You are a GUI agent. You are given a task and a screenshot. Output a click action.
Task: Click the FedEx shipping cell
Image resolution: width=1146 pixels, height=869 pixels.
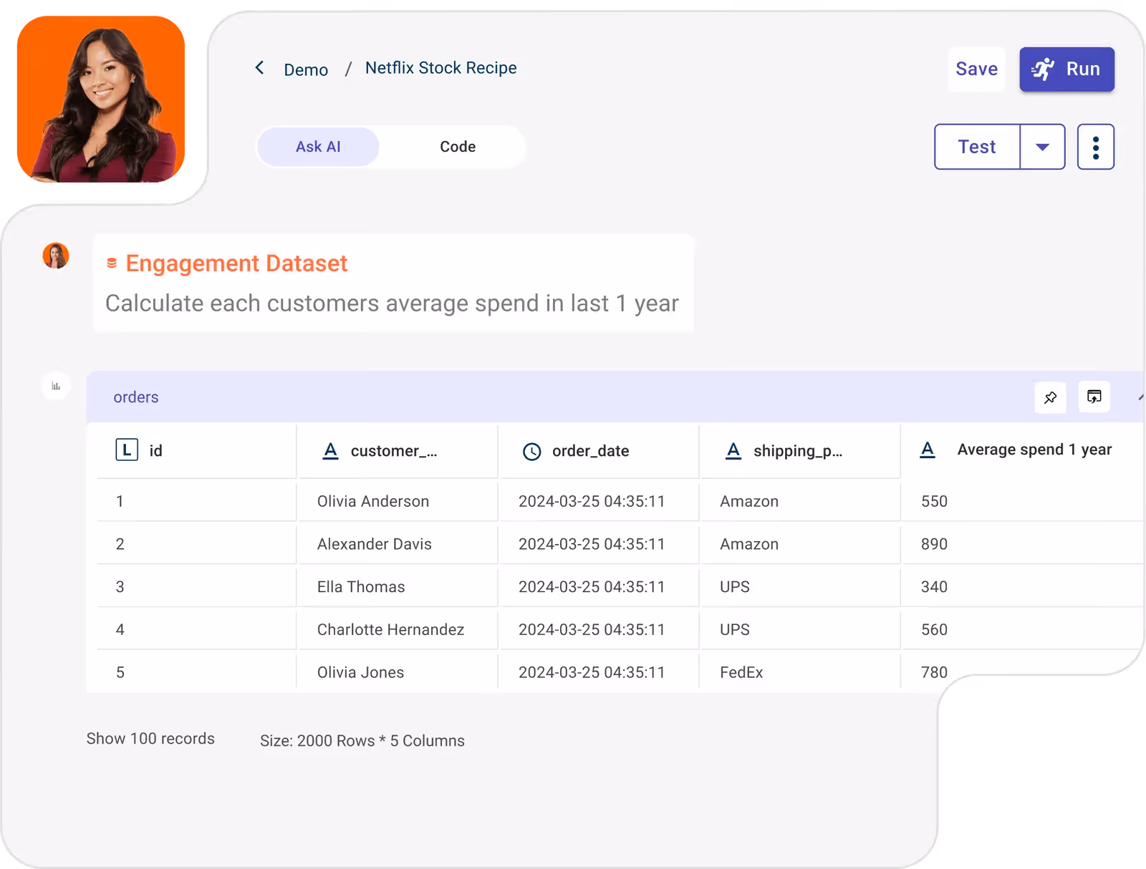741,672
